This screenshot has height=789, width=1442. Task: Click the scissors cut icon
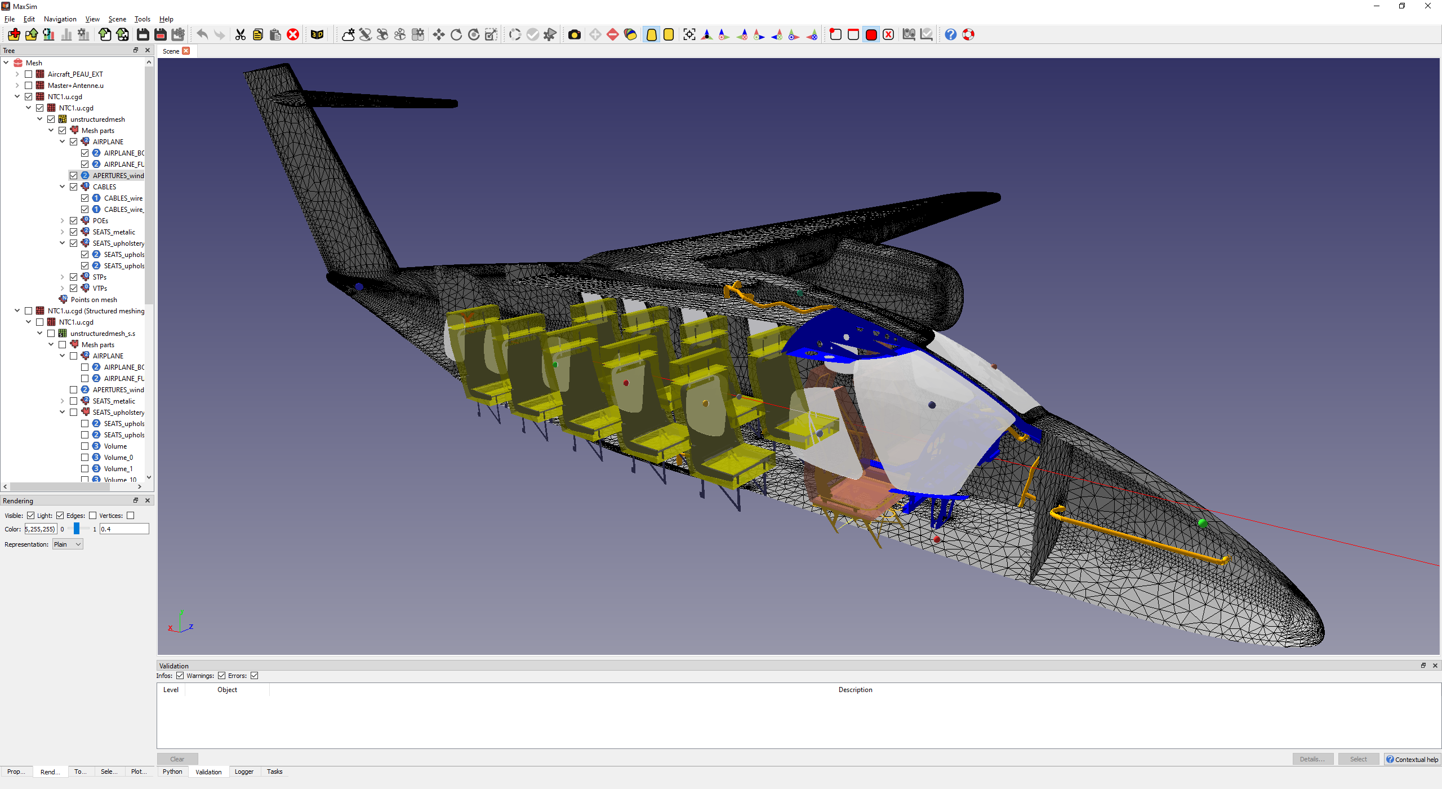[x=241, y=35]
